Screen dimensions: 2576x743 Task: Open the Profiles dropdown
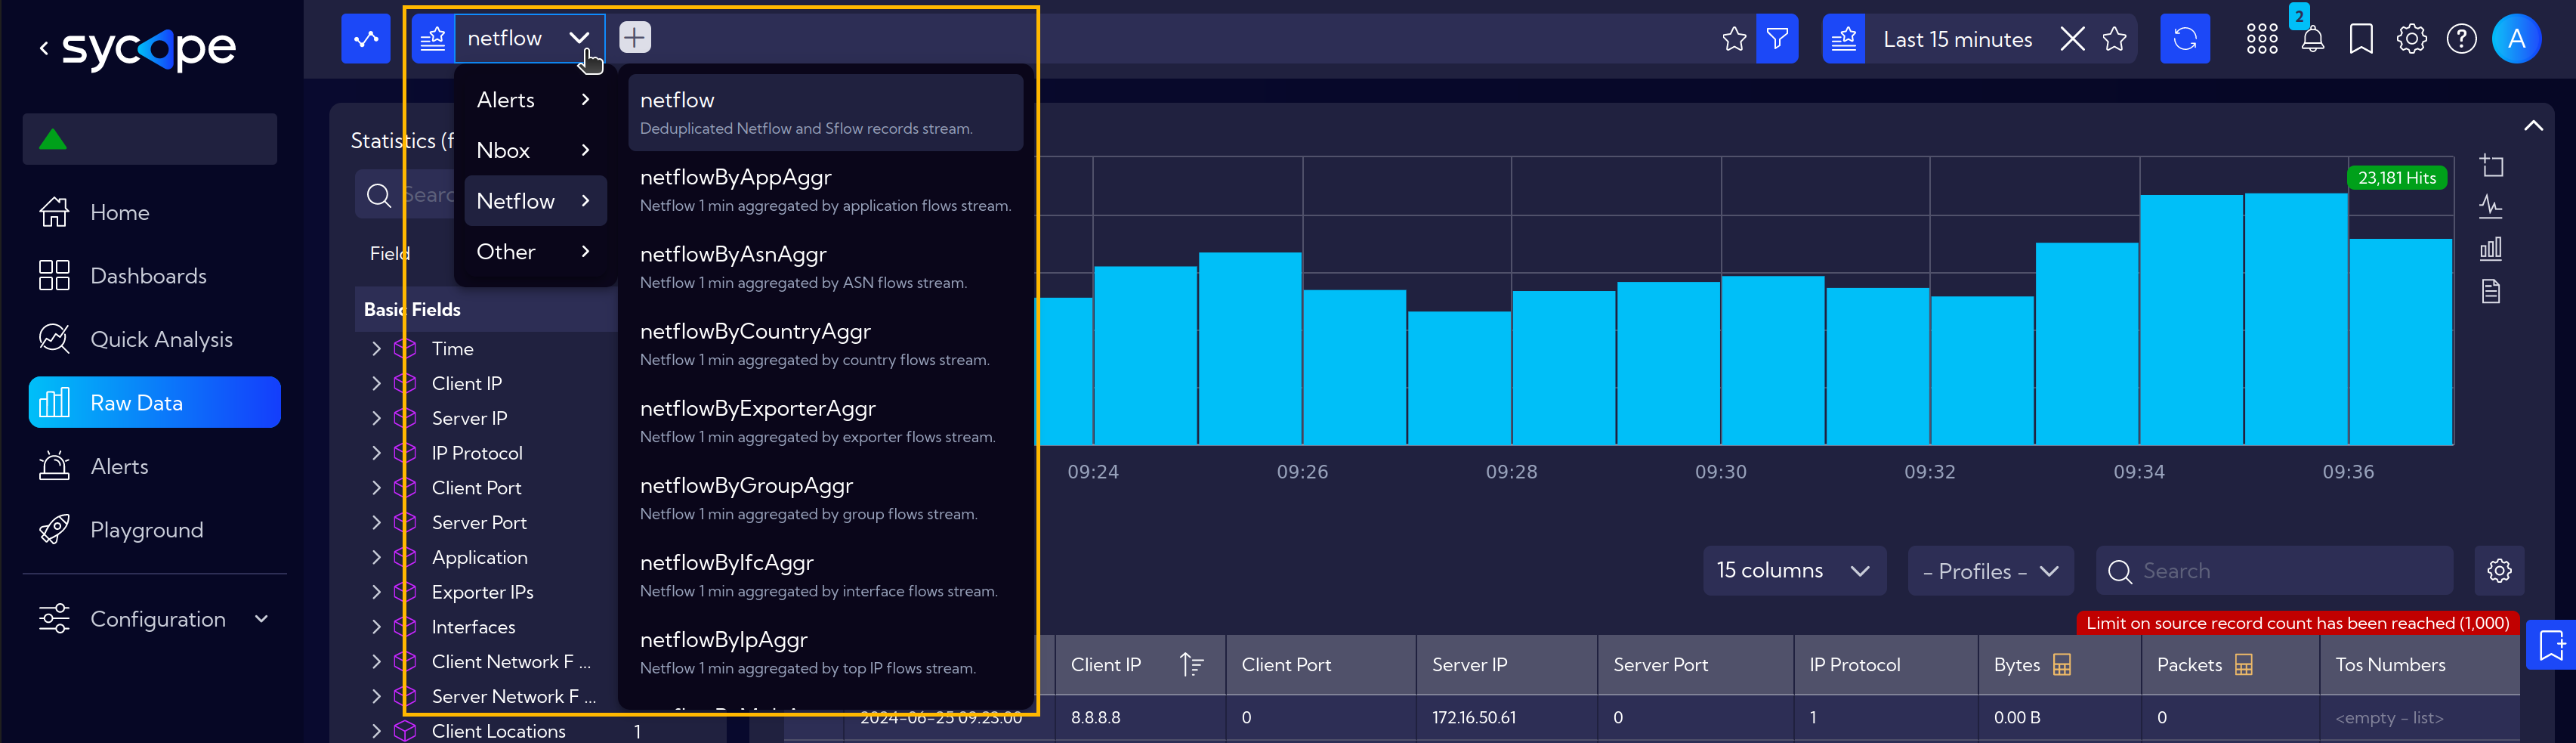click(1990, 571)
